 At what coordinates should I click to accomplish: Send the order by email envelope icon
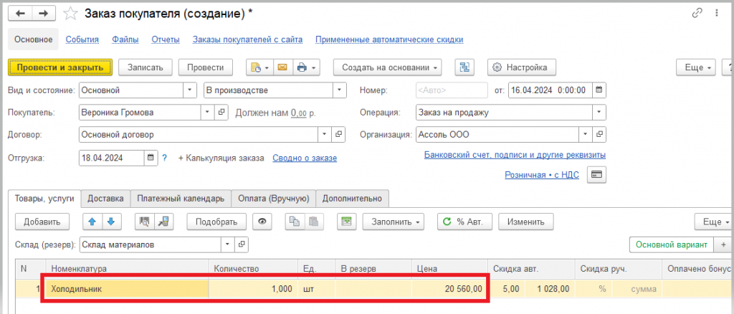[x=282, y=67]
